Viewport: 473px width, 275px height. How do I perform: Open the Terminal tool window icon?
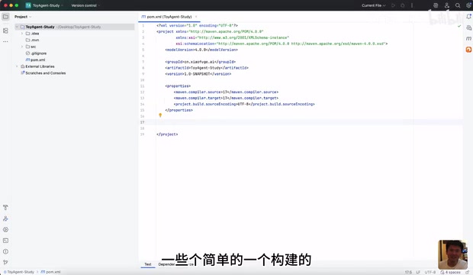pyautogui.click(x=5, y=241)
